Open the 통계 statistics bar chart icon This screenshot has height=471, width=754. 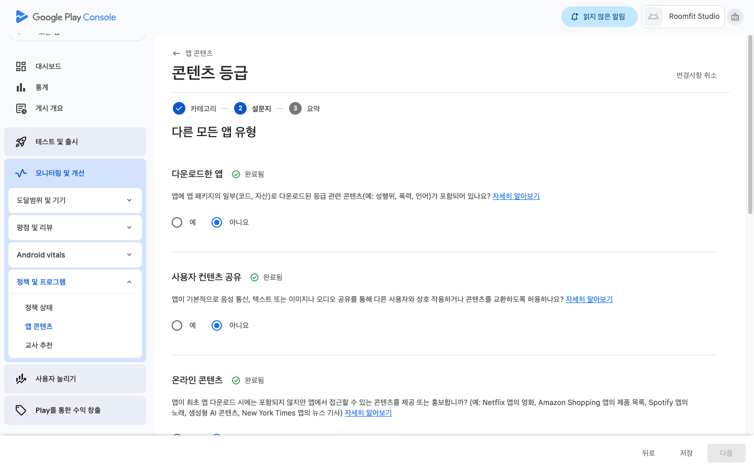[x=21, y=87]
